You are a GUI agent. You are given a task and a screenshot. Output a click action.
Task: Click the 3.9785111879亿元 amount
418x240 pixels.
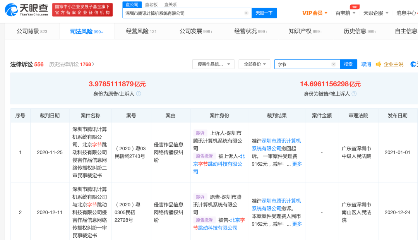click(117, 84)
